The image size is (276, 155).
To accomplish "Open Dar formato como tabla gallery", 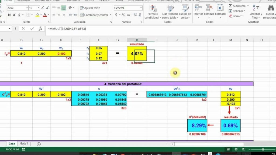I will 170,12.
